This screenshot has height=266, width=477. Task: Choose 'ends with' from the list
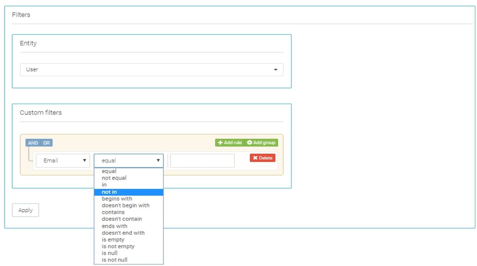(114, 226)
